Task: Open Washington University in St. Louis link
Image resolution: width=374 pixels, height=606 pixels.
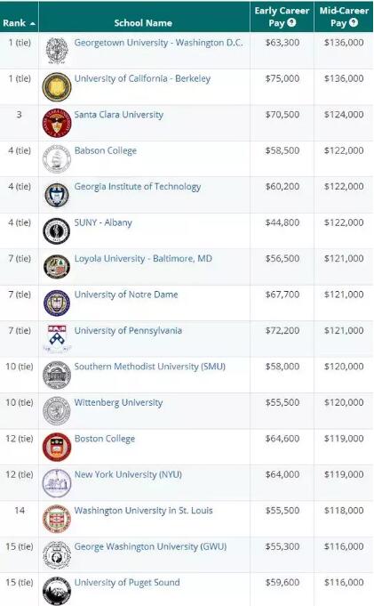Action: click(x=143, y=511)
